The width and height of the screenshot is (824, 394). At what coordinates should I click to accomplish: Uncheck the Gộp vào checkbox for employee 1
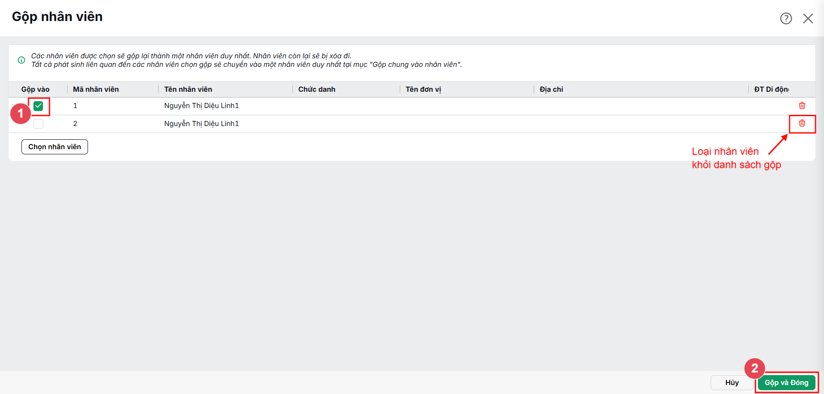pos(38,106)
